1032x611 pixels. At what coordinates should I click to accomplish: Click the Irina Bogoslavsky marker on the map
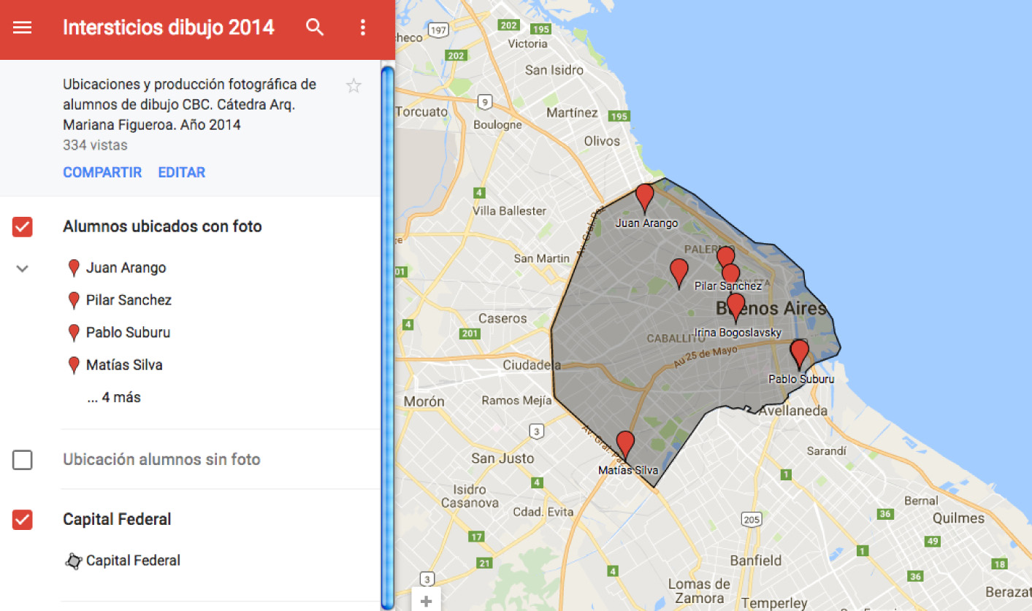click(x=735, y=308)
